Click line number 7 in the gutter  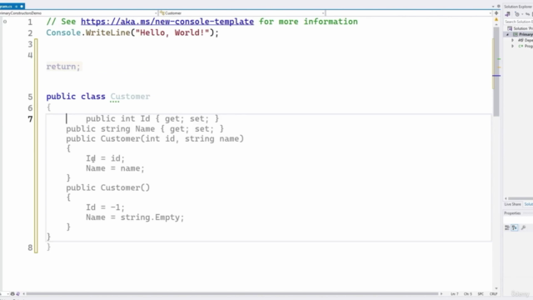tap(30, 118)
